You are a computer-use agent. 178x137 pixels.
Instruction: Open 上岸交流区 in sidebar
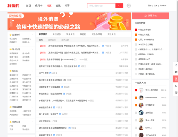point(27,111)
